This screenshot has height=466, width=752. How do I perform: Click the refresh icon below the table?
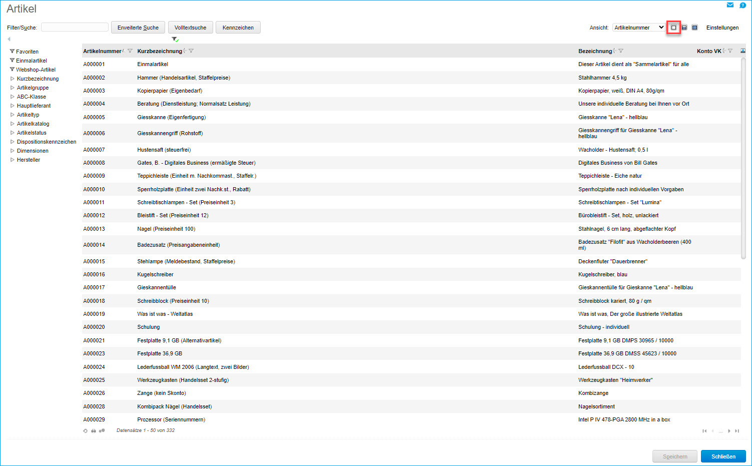pos(85,430)
